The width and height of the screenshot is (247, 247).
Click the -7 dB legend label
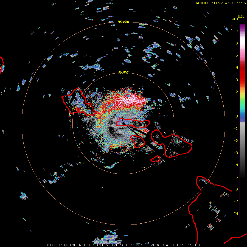pyautogui.click(x=236, y=201)
